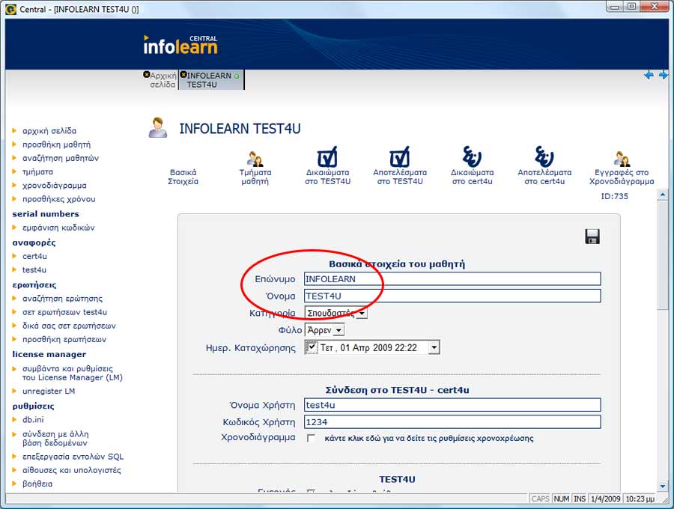The height and width of the screenshot is (509, 674).
Task: Click the CAPS indicator in status bar
Action: [x=540, y=499]
